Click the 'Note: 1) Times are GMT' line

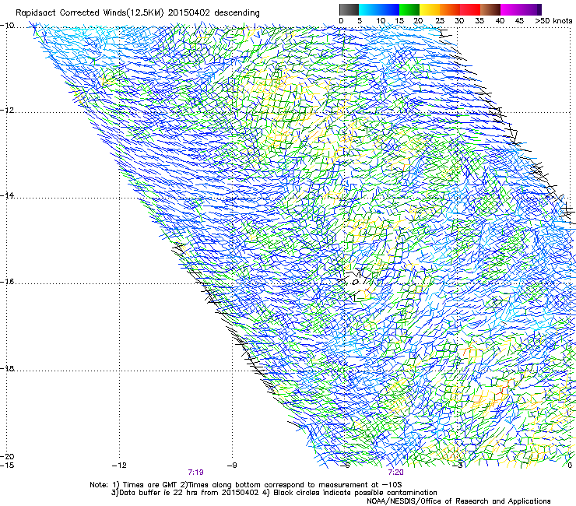click(x=246, y=485)
